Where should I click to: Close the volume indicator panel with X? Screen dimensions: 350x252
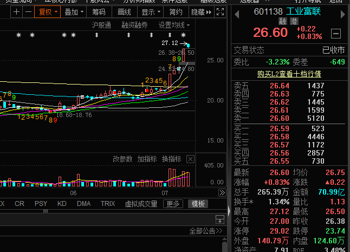click(x=190, y=159)
